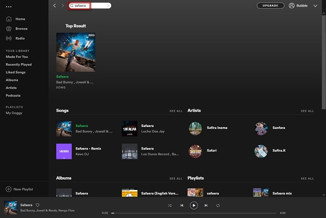Screen dimensions: 326x218
Task: Open the three-dot app menu
Action: (x=9, y=7)
